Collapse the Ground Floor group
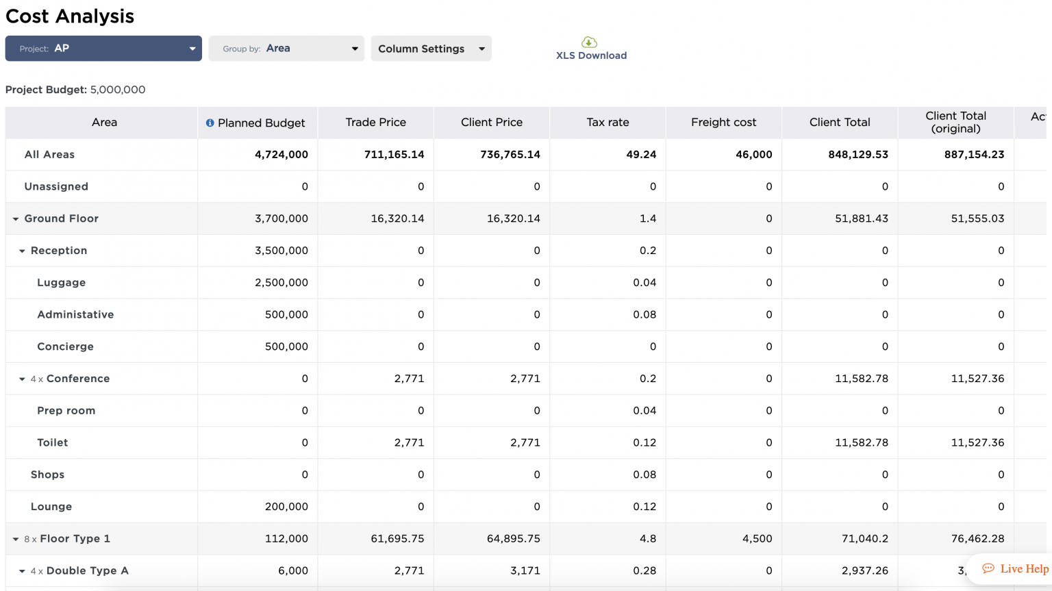Image resolution: width=1052 pixels, height=591 pixels. [16, 218]
